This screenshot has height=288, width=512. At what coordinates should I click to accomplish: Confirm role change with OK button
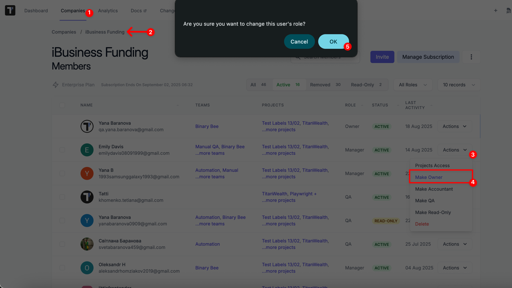[x=333, y=42]
